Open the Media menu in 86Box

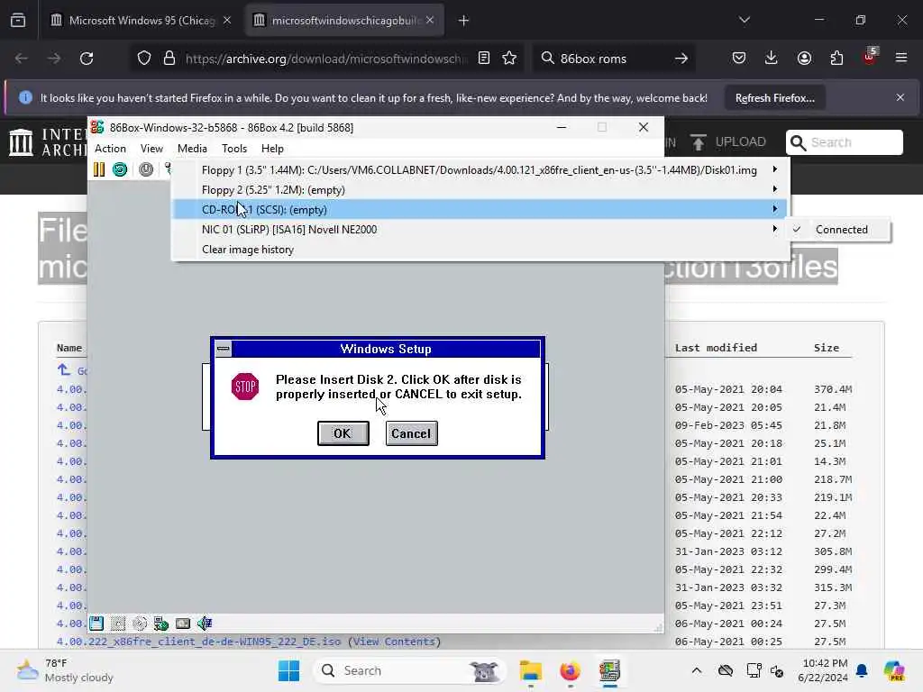192,149
